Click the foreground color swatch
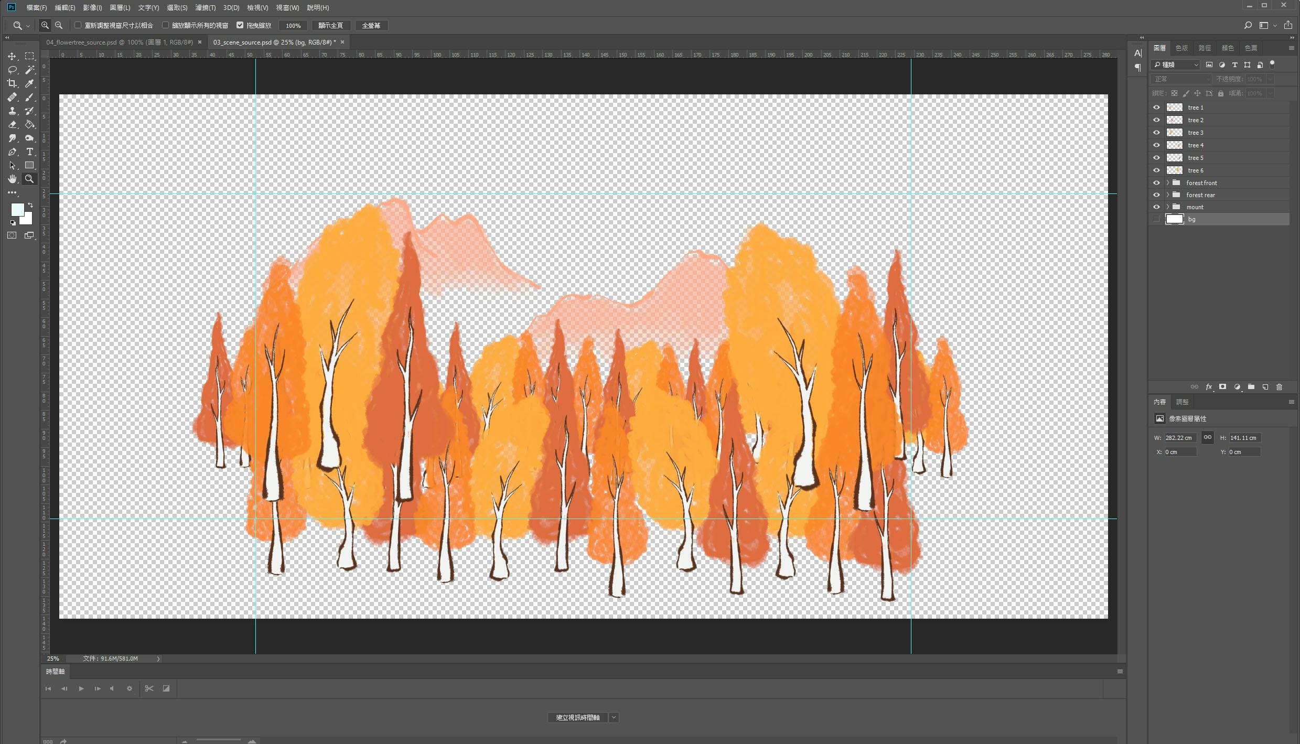 17,210
